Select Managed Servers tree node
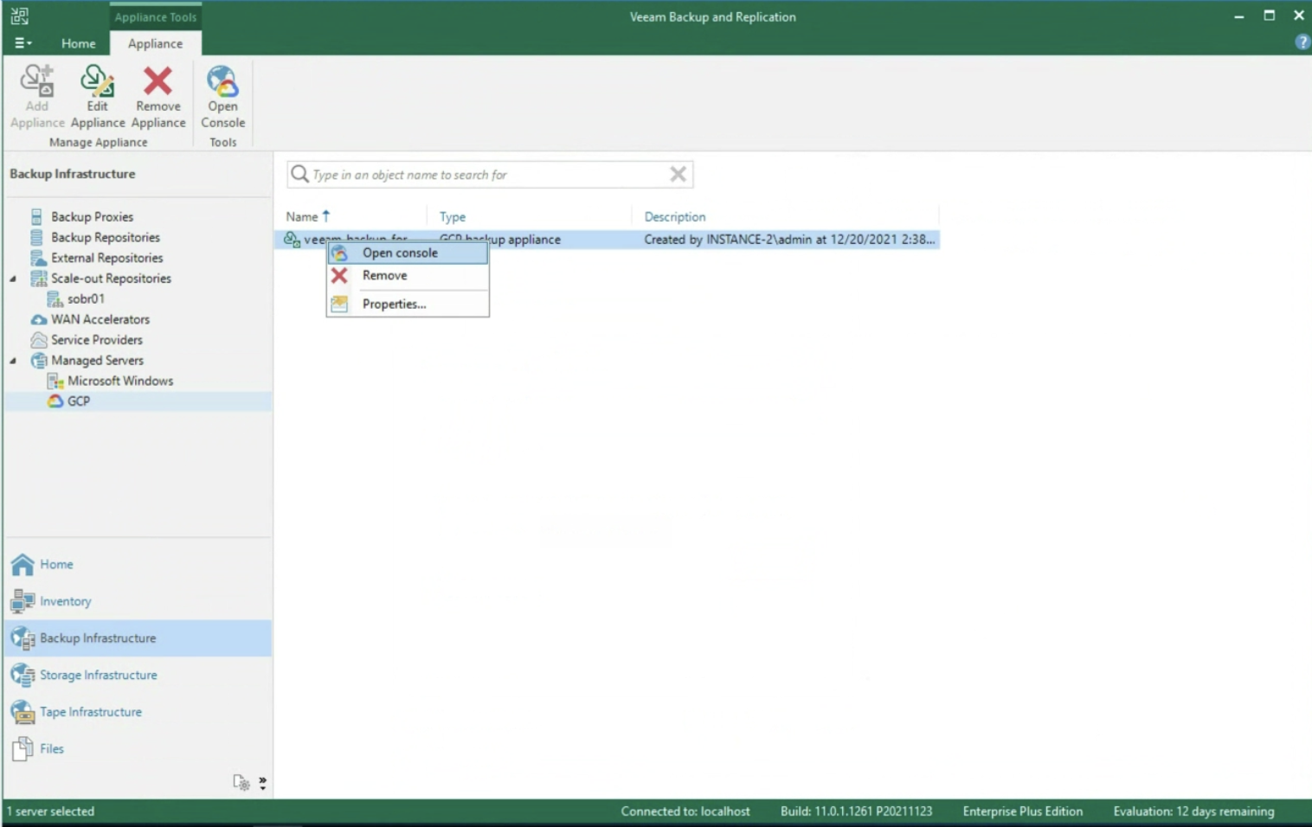This screenshot has width=1312, height=827. (97, 360)
